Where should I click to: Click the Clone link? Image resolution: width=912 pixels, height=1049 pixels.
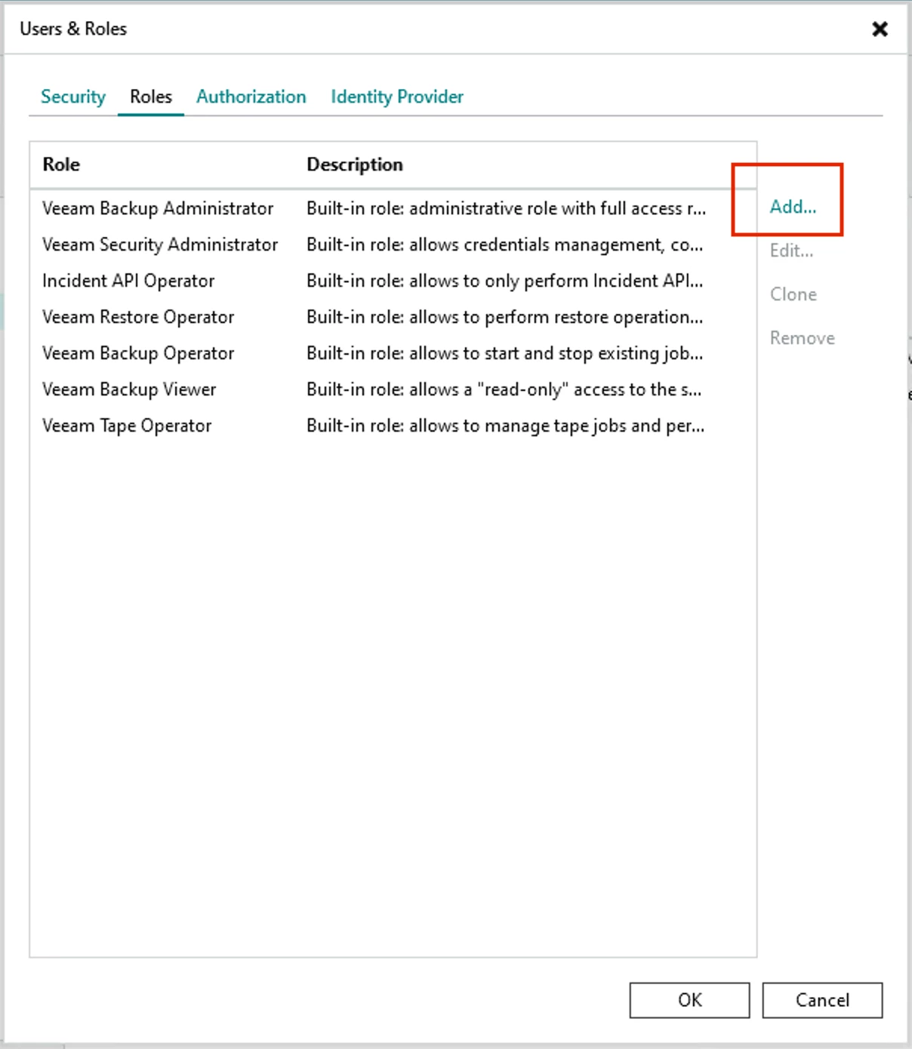pos(793,294)
